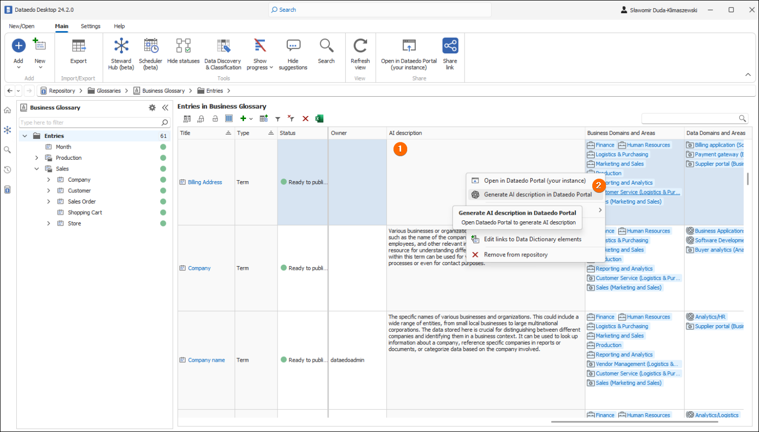Switch to the Main ribbon tab
Image resolution: width=759 pixels, height=432 pixels.
point(62,26)
